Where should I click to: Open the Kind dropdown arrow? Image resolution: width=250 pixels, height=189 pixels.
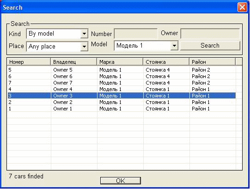(84, 34)
